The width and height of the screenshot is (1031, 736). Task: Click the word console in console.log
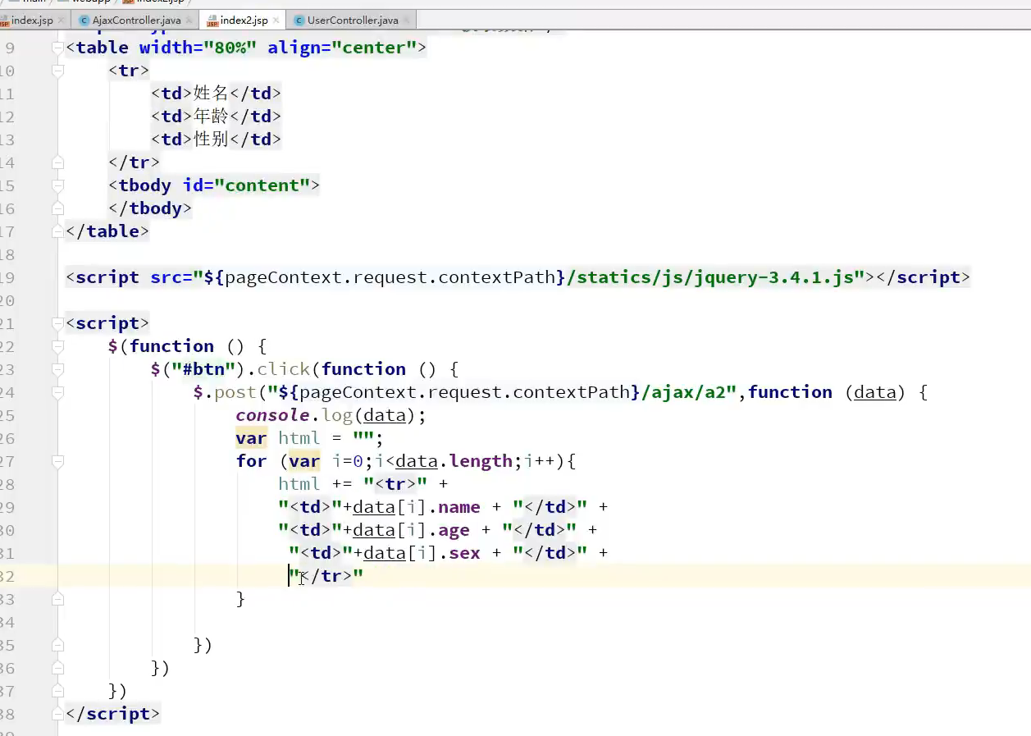[273, 415]
